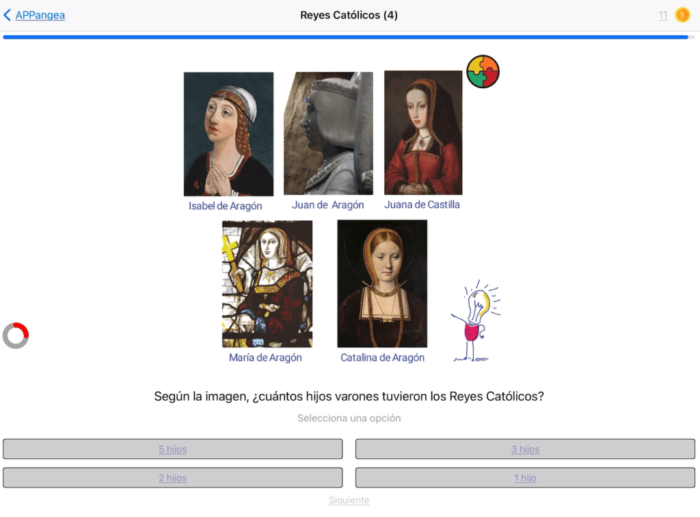Screen dimensions: 700x517
Task: Tap the Catalina de Aragón portrait
Action: pyautogui.click(x=382, y=284)
